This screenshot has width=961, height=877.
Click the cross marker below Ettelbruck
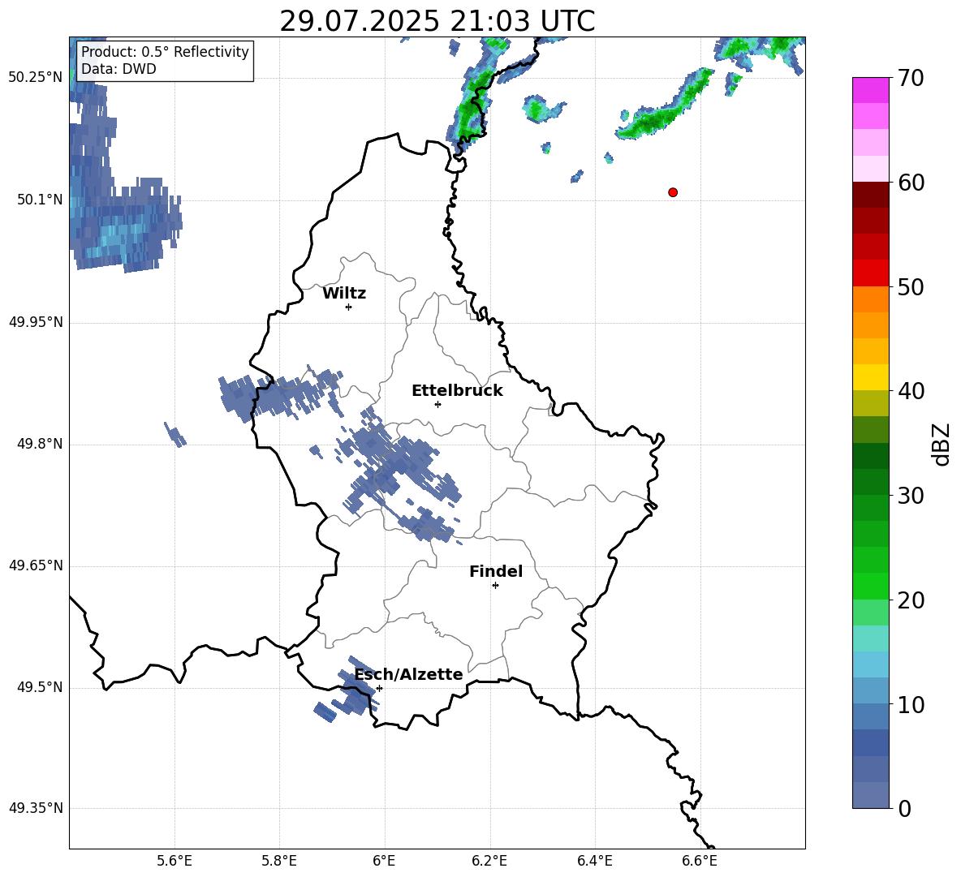click(x=437, y=404)
